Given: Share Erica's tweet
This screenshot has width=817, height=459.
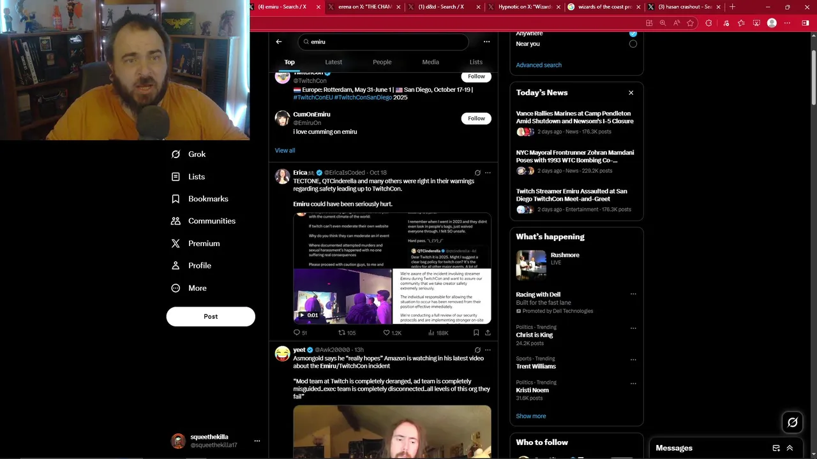Looking at the screenshot, I should click(x=488, y=333).
